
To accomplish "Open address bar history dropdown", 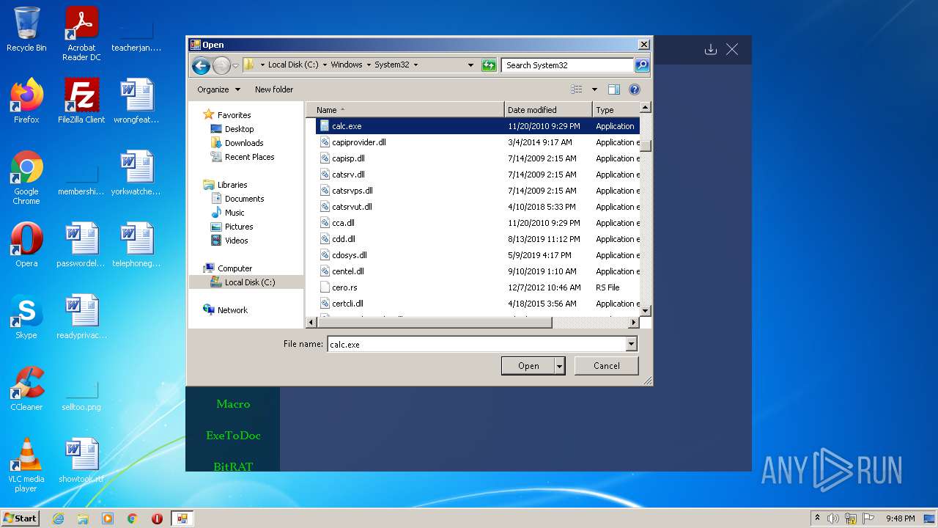I will (x=470, y=65).
